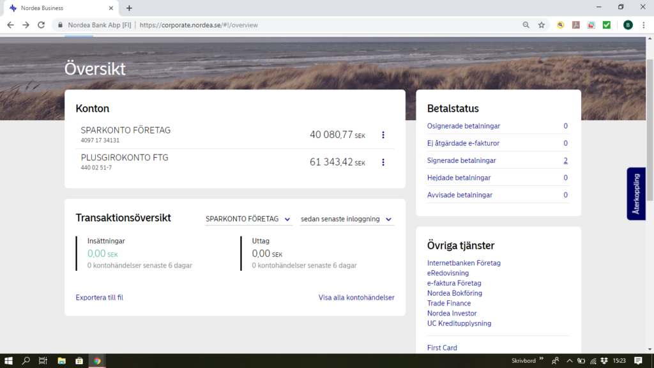Open Windows notification center

point(638,361)
